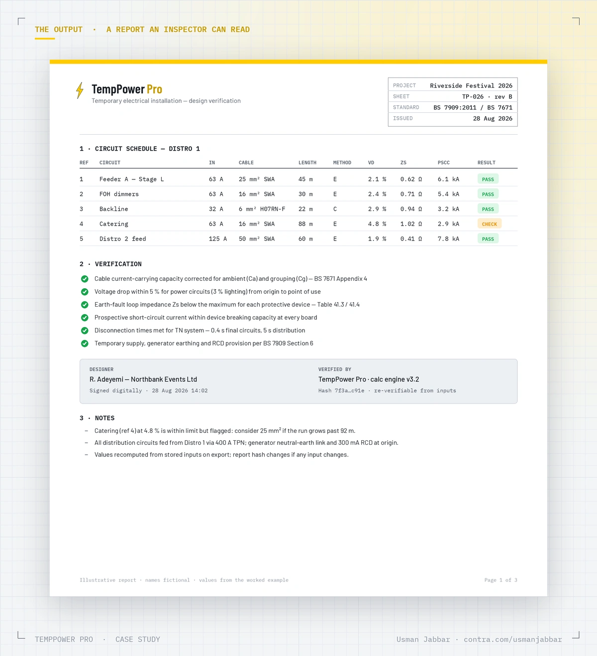Click the green check beside temporary supply line
This screenshot has height=656, width=597.
tap(85, 343)
